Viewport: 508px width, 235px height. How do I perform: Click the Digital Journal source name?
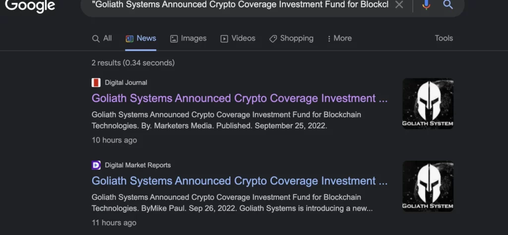[126, 83]
